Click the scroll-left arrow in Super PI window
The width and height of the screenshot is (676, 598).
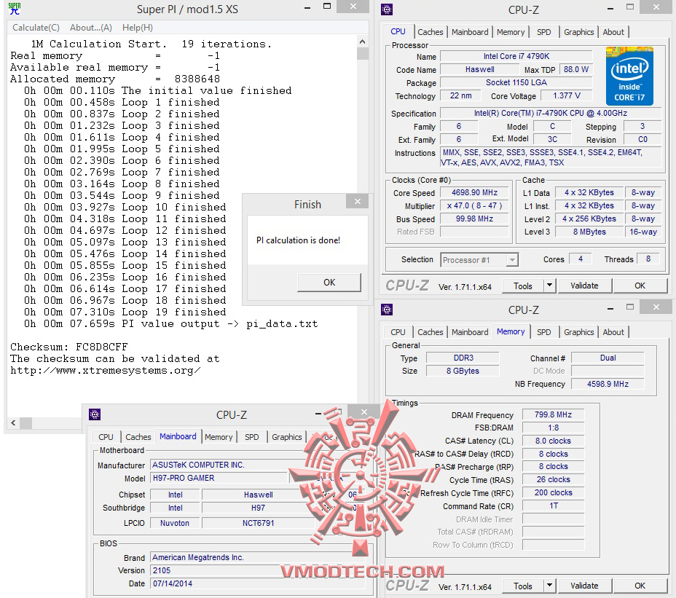point(13,423)
